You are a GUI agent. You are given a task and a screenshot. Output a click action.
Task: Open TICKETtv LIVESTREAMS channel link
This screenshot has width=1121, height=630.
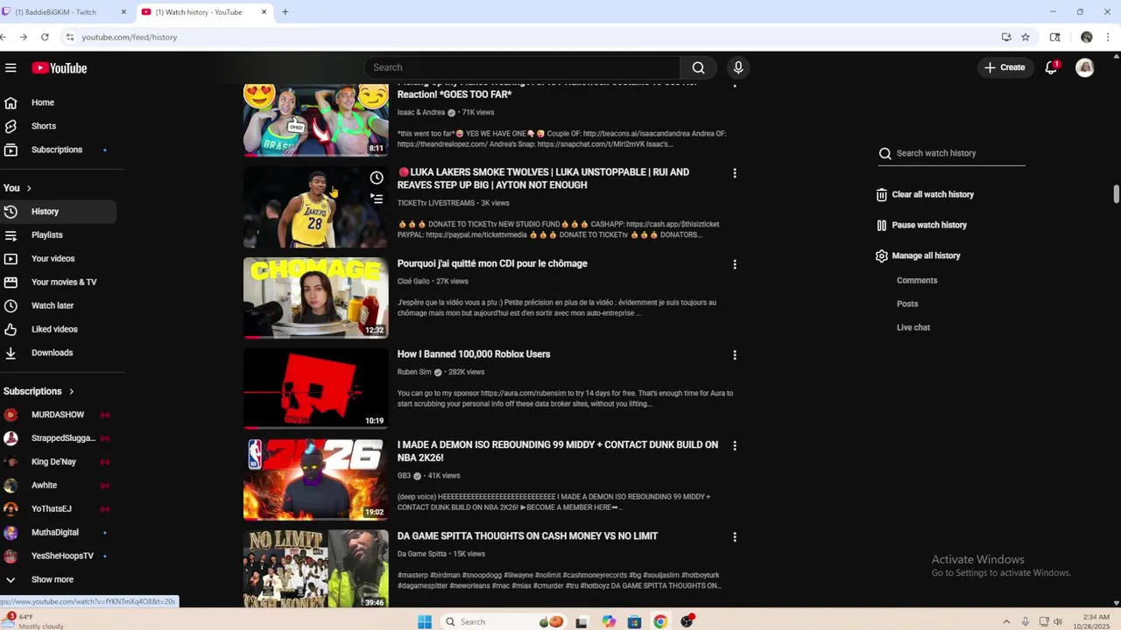pyautogui.click(x=436, y=203)
